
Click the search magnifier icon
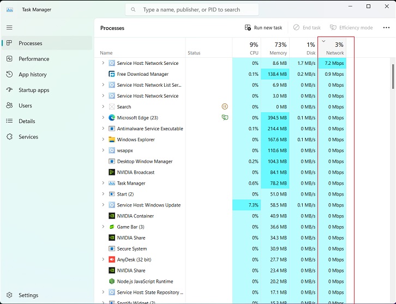point(133,10)
